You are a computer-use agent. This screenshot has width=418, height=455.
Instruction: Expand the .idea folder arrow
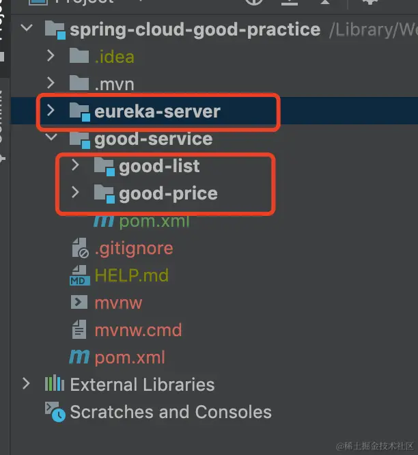tap(51, 56)
